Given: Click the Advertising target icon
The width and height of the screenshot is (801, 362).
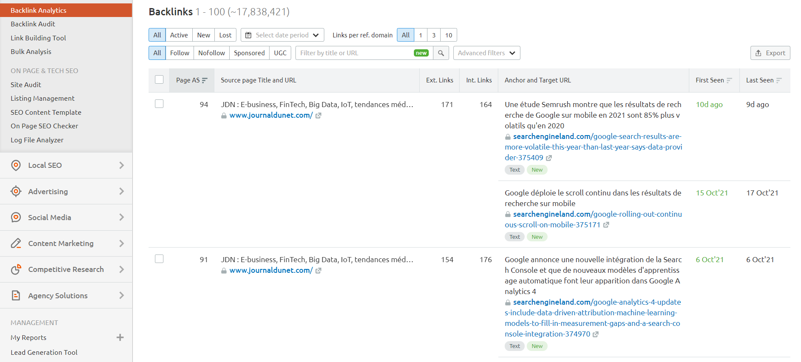Looking at the screenshot, I should click(x=16, y=191).
